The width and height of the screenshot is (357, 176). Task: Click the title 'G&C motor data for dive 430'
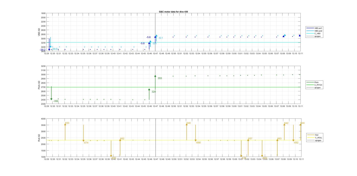click(173, 12)
